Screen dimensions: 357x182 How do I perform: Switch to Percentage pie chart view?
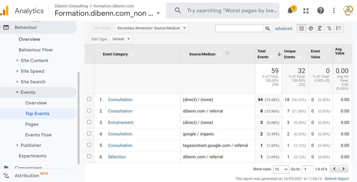click(311, 29)
